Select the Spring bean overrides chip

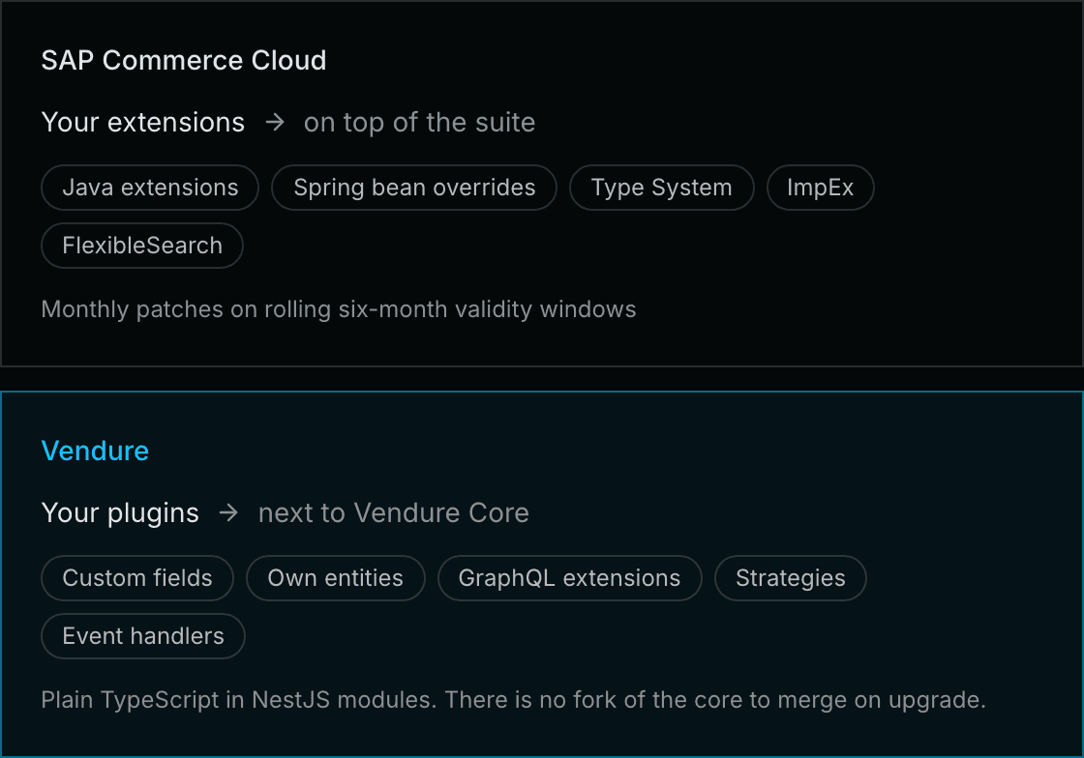pos(414,188)
